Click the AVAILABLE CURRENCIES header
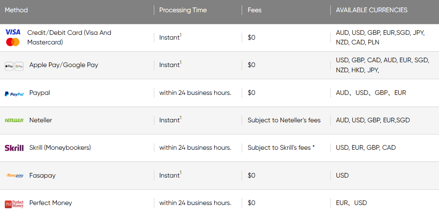Screen dimensions: 439x215 (x=372, y=10)
